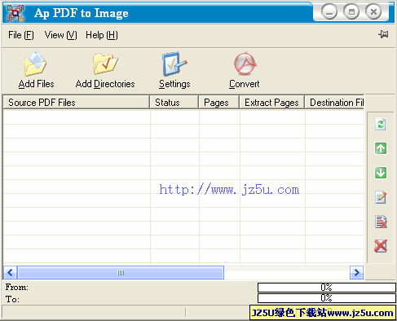
Task: Sort by the Source PDF Files column header
Action: click(x=77, y=103)
